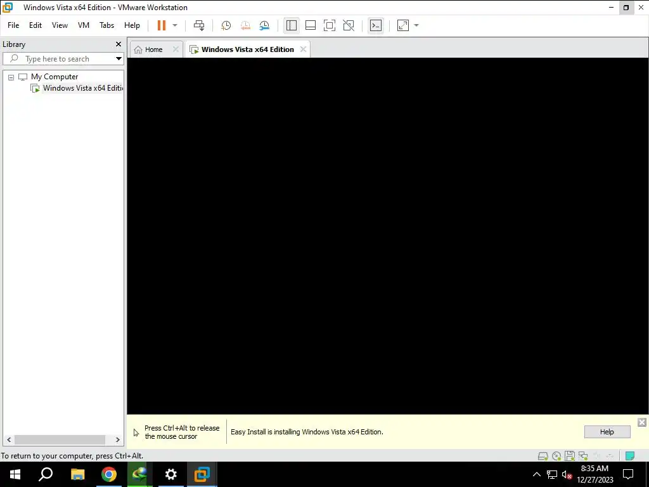This screenshot has width=649, height=487.
Task: Open the library search filter dropdown
Action: 119,59
